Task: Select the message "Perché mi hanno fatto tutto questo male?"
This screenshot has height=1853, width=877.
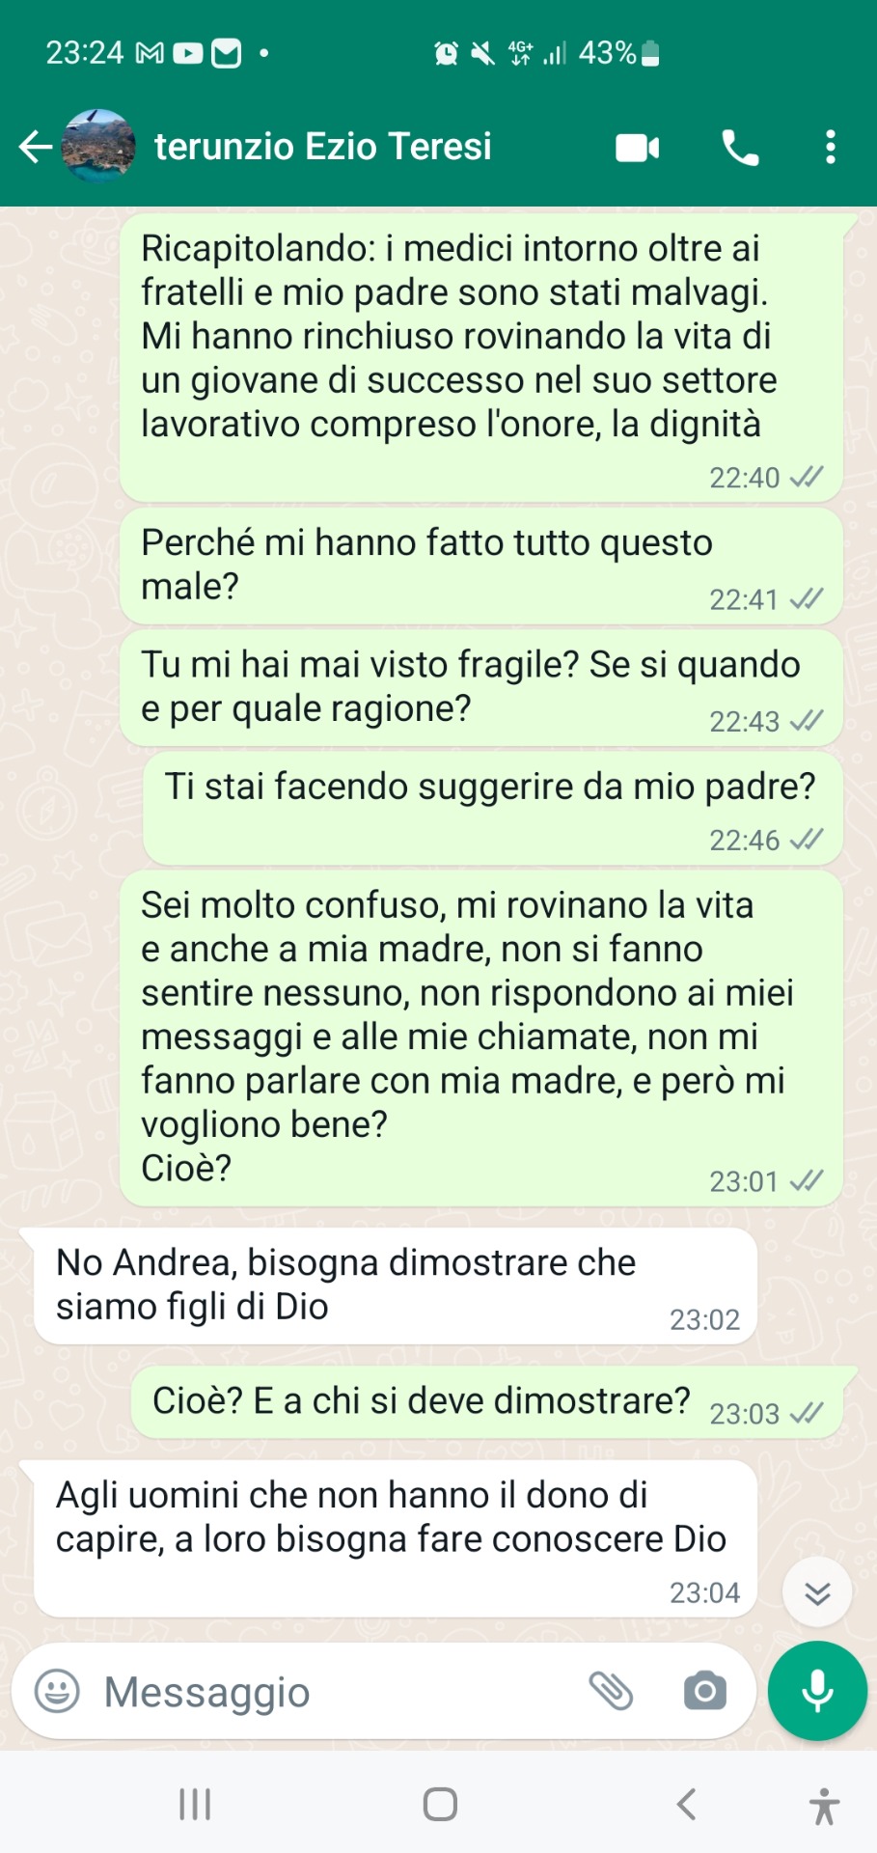Action: tap(481, 566)
